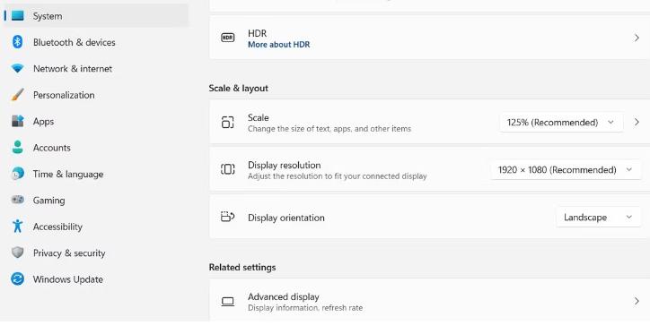Open Network & internet settings
This screenshot has height=334, width=650.
[95, 69]
